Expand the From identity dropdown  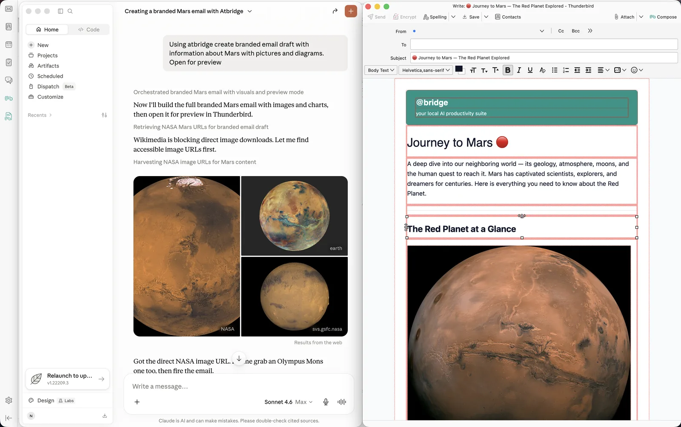click(542, 31)
